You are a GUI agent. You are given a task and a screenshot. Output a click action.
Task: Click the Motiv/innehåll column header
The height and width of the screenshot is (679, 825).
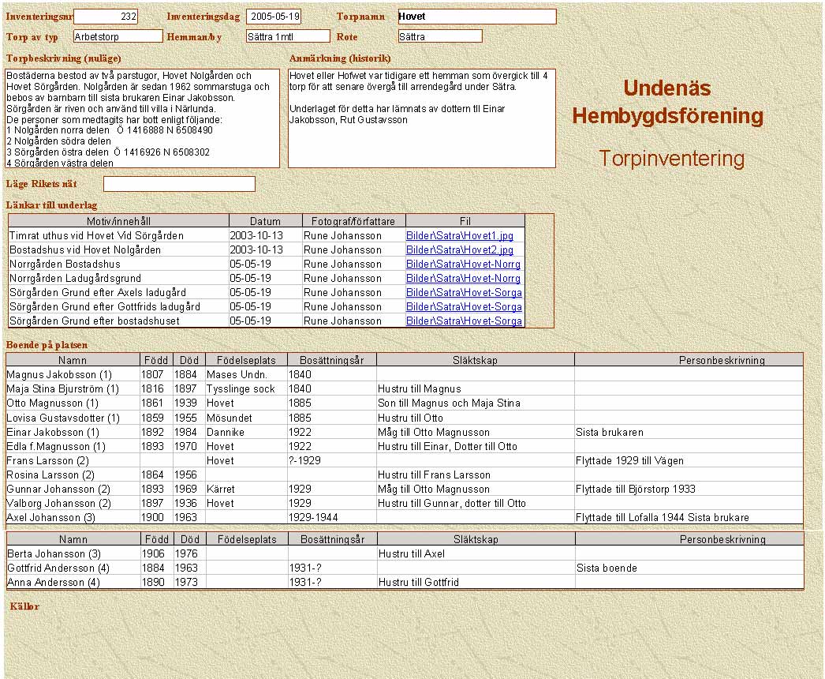pyautogui.click(x=118, y=221)
